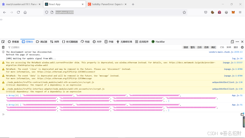Image resolution: width=245 pixels, height=138 pixels.
Task: Open a new browser tab
Action: (x=133, y=4)
